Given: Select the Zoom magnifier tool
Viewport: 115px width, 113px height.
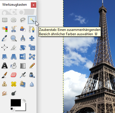Looking at the screenshot, I should coord(14,38).
